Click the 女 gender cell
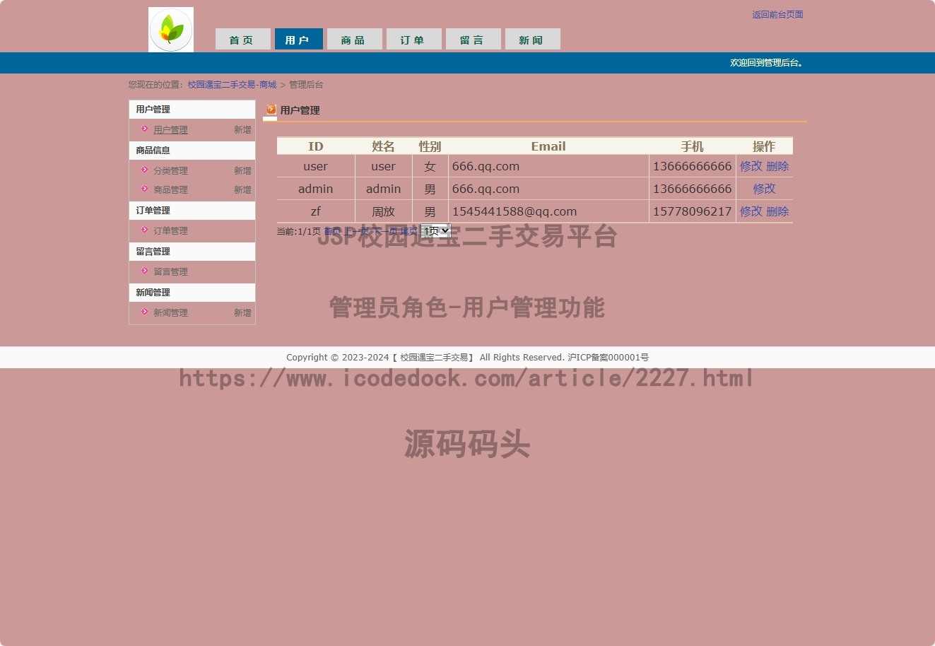 [x=430, y=166]
